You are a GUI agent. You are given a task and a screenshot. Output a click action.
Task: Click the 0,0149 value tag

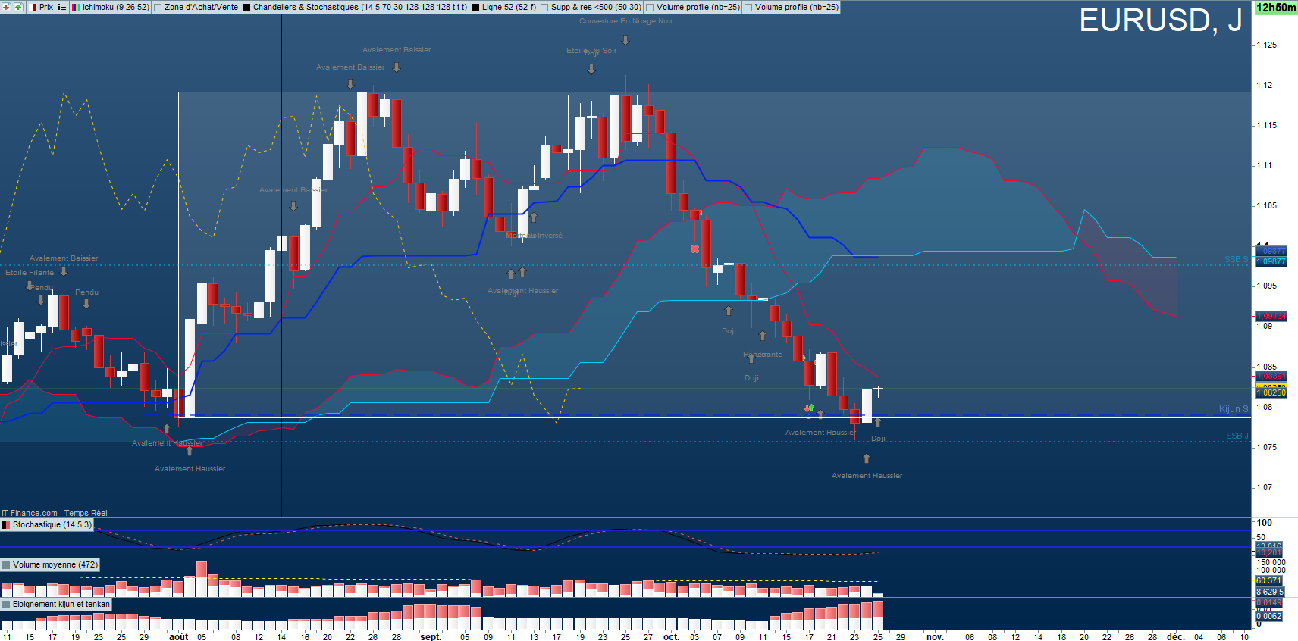point(1269,603)
